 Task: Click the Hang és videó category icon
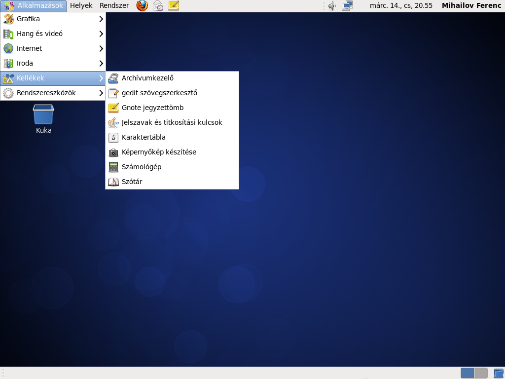tap(8, 34)
